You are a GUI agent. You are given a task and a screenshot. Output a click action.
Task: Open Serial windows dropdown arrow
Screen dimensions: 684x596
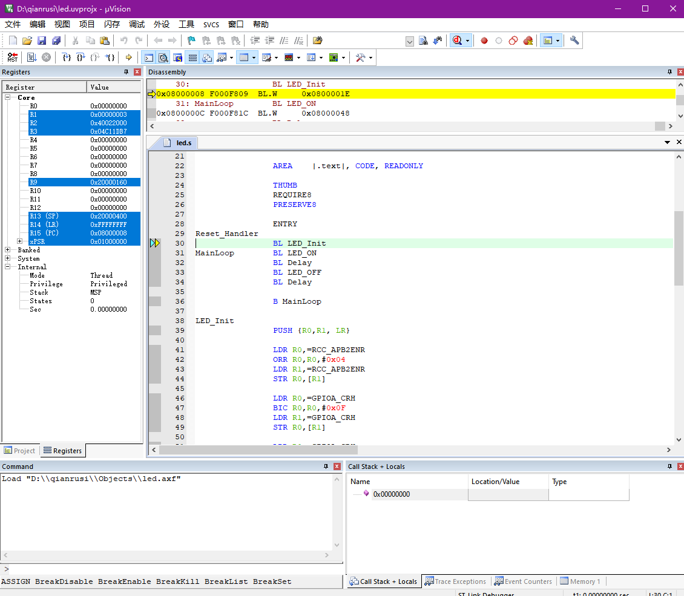tap(276, 57)
